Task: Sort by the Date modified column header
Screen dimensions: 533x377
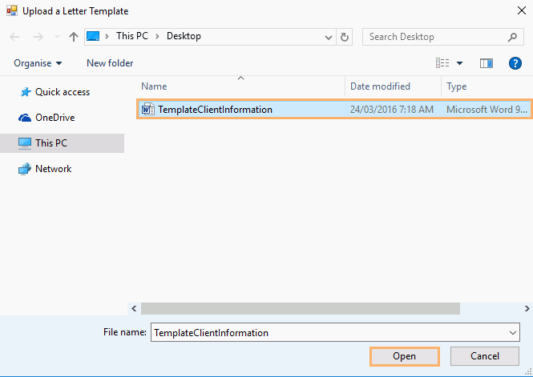Action: (x=380, y=86)
